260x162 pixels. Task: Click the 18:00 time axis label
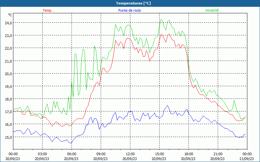189,154
